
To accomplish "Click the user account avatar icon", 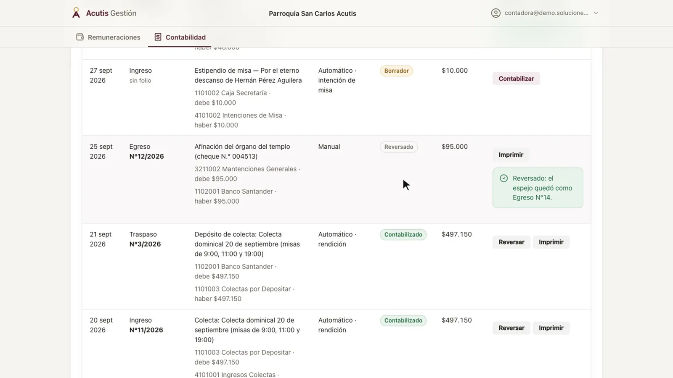I will (x=496, y=13).
